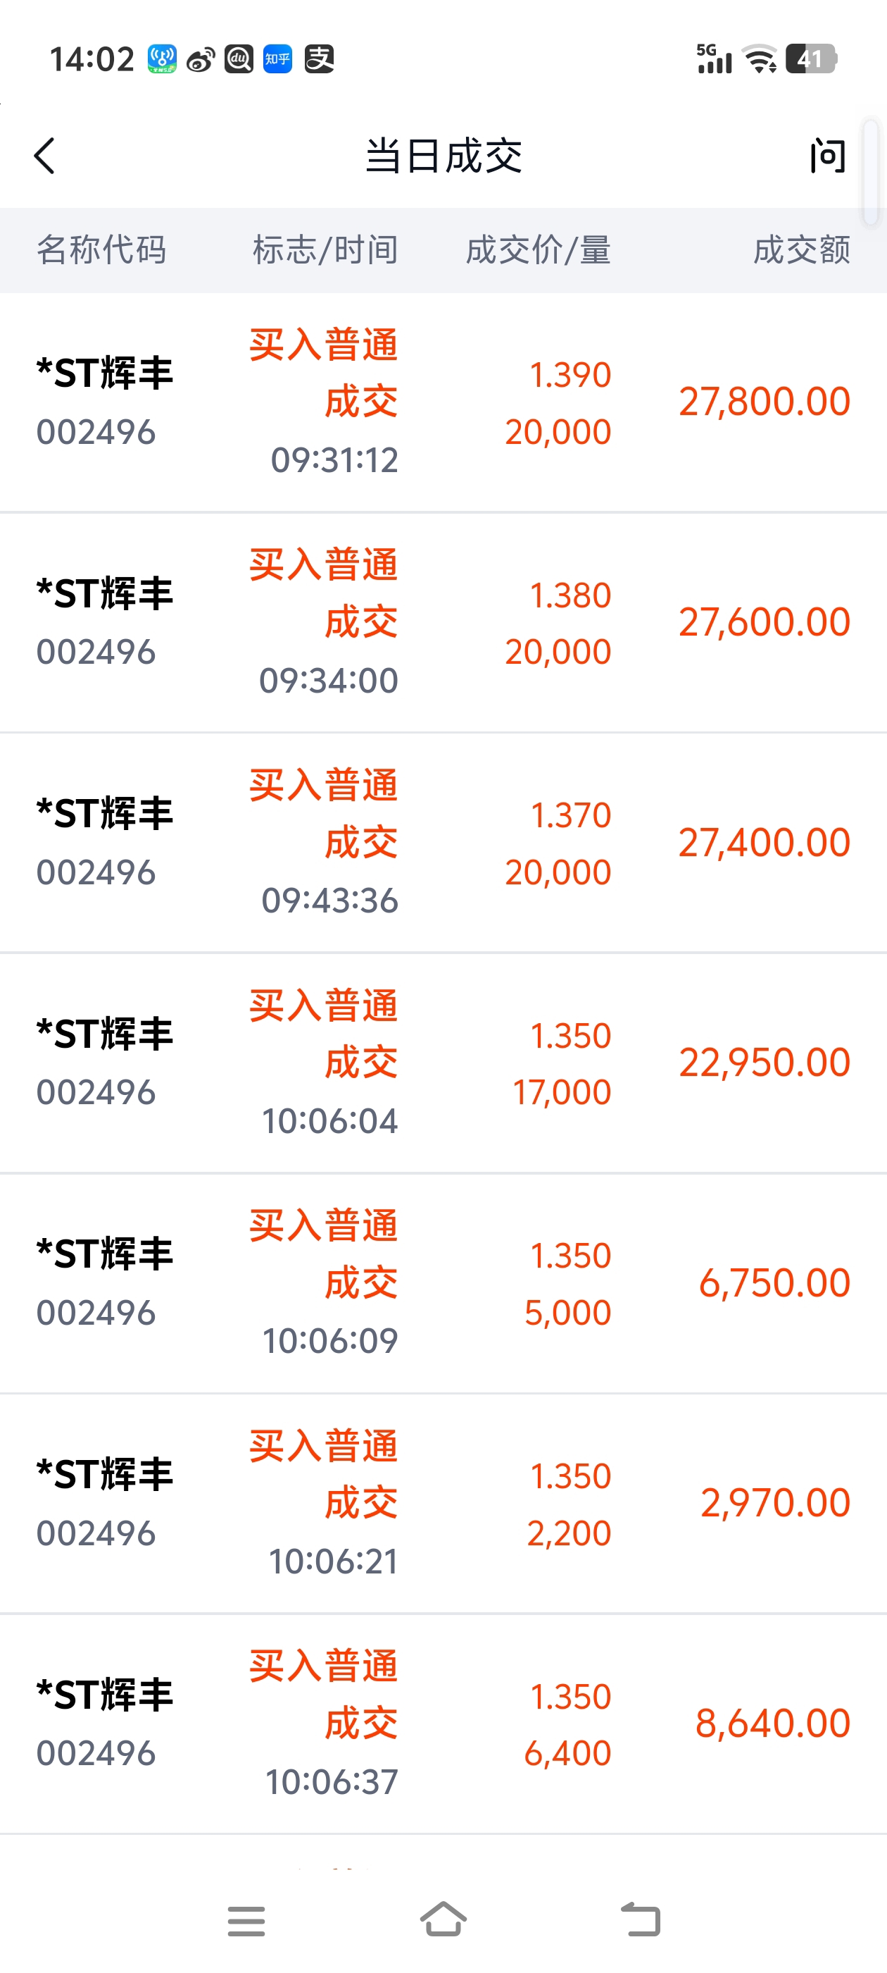
Task: Tap the back arrow in the header
Action: coord(45,156)
